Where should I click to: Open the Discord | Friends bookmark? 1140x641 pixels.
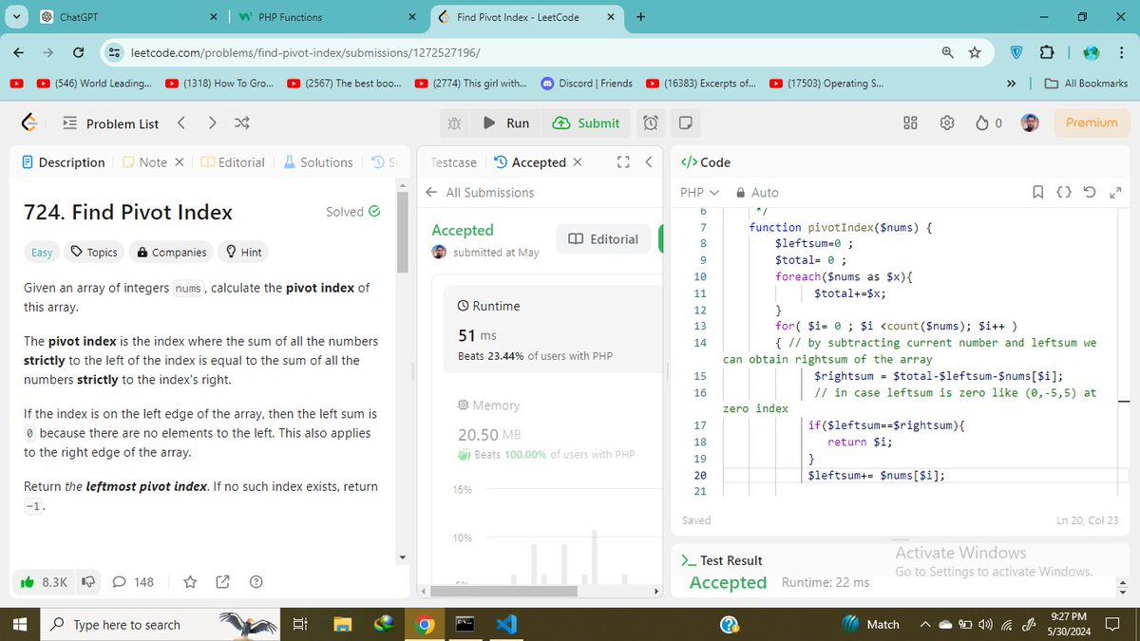pos(586,84)
